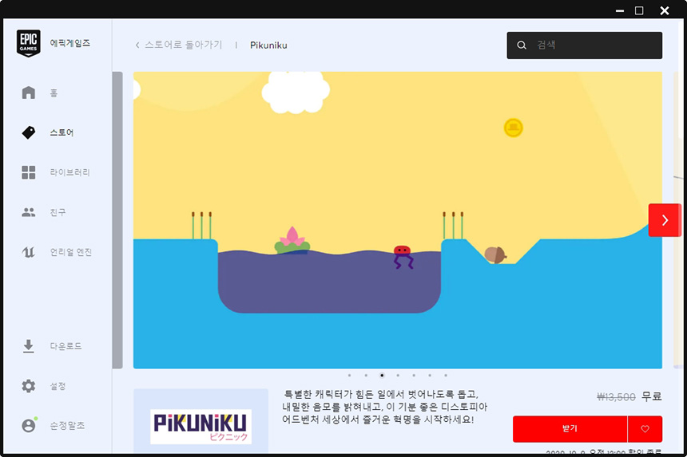Click the user profile avatar icon

pos(29,425)
